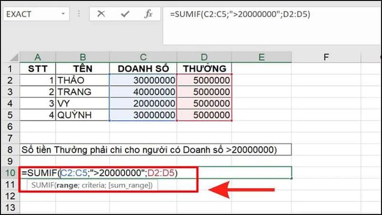Open Insert Function via fx icon

click(148, 14)
